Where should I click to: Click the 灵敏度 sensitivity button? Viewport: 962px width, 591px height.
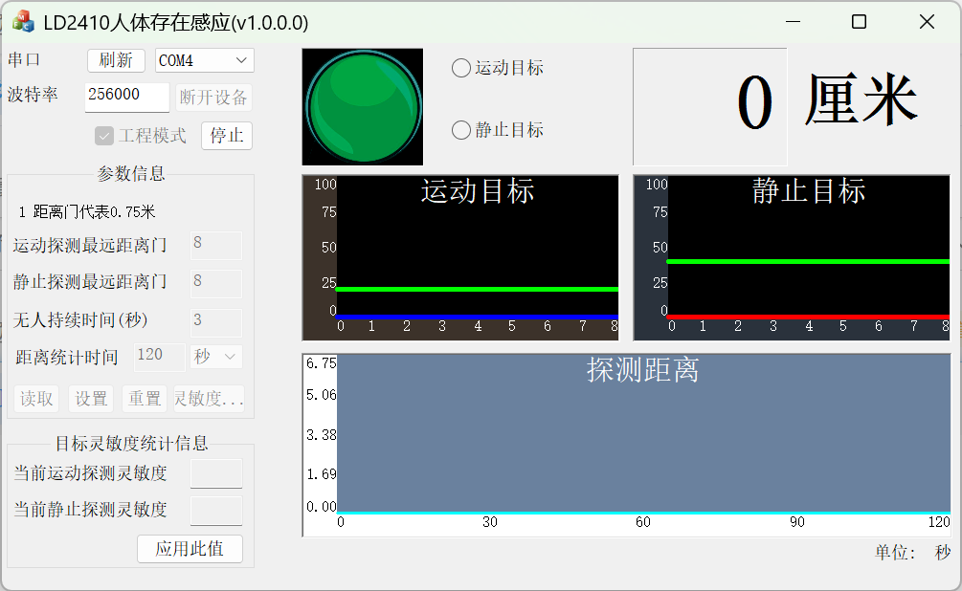[x=210, y=399]
